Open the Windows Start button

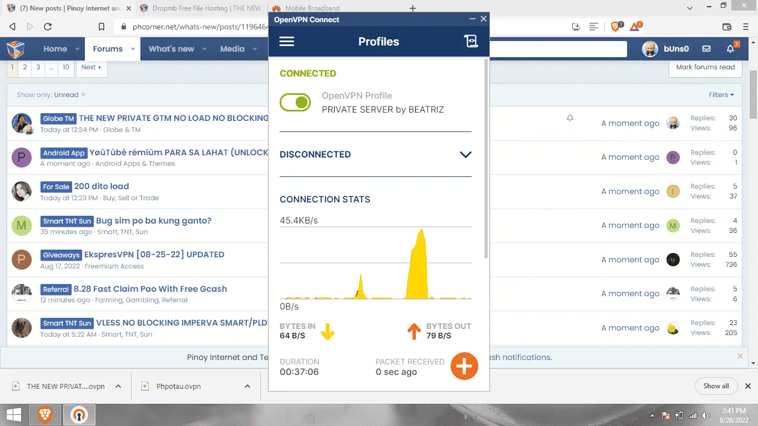[x=13, y=414]
